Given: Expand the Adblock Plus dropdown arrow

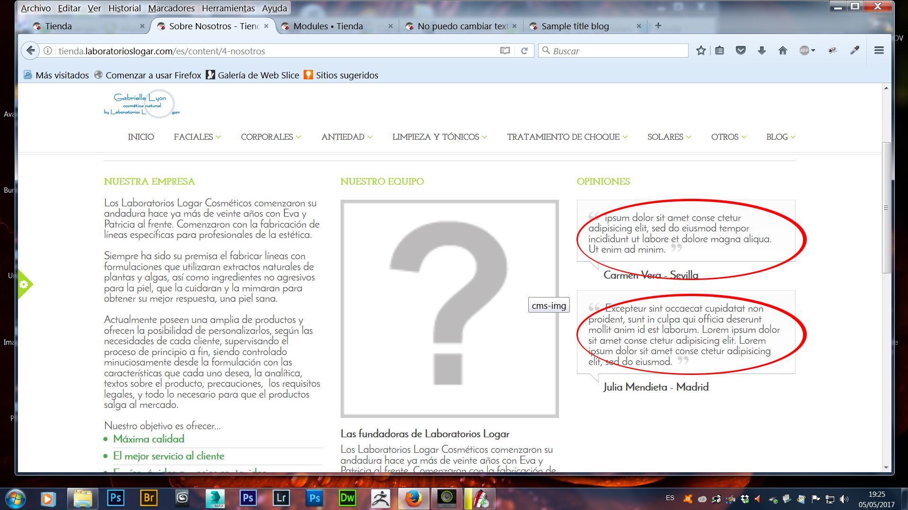Looking at the screenshot, I should tap(813, 51).
